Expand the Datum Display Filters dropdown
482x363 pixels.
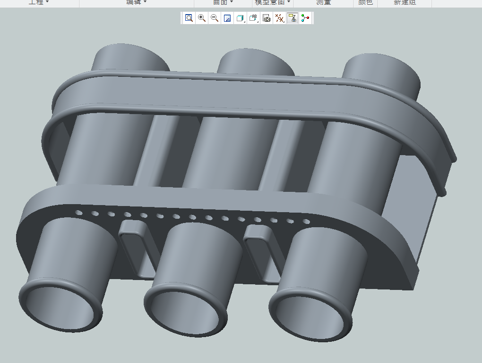click(280, 18)
